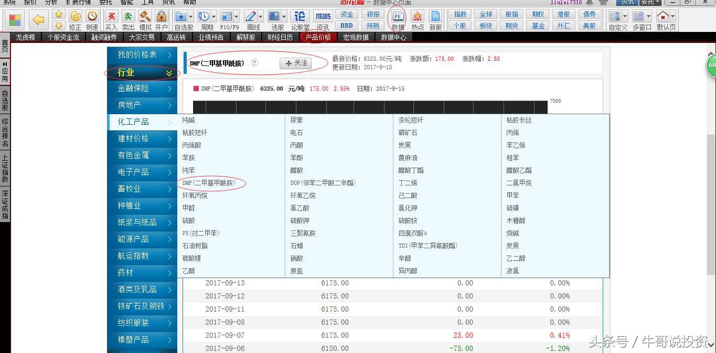716x353 pixels.
Task: Click the 开户 account opening icon
Action: [162, 16]
